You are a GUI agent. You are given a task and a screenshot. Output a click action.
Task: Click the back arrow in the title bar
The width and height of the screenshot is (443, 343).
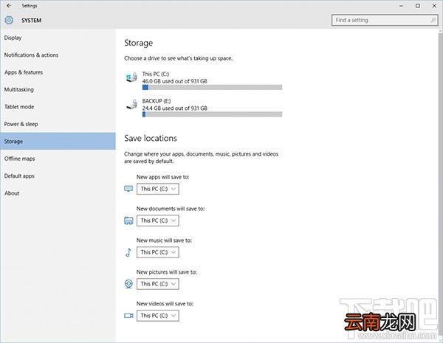(x=9, y=5)
